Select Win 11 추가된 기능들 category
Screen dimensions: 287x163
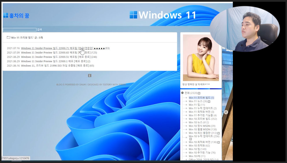(x=203, y=115)
